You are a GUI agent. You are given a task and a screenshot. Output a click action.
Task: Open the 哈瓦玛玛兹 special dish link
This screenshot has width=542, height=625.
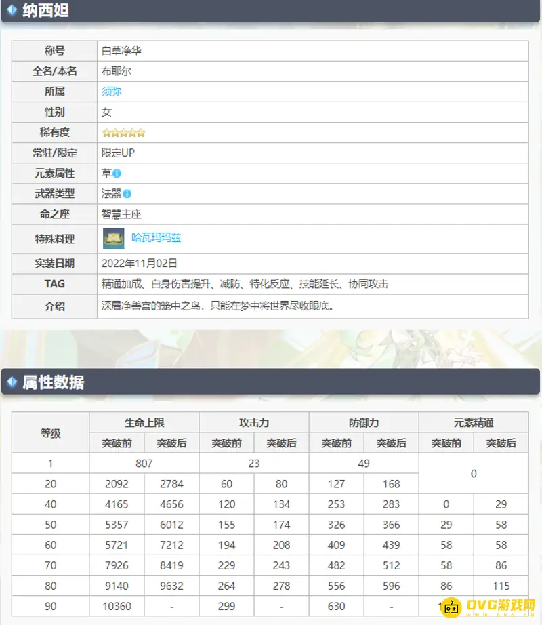coord(156,238)
